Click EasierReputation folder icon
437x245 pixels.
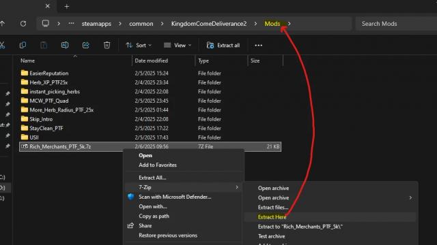pos(25,73)
